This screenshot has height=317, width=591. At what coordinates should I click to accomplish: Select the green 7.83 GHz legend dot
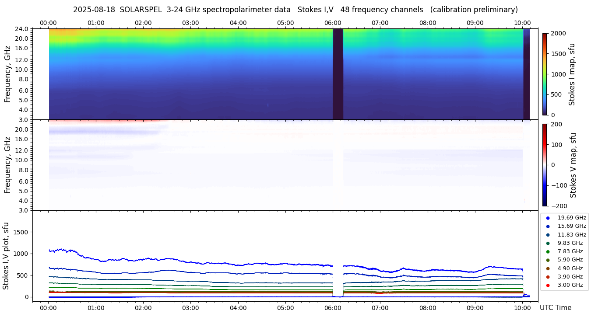(548, 251)
